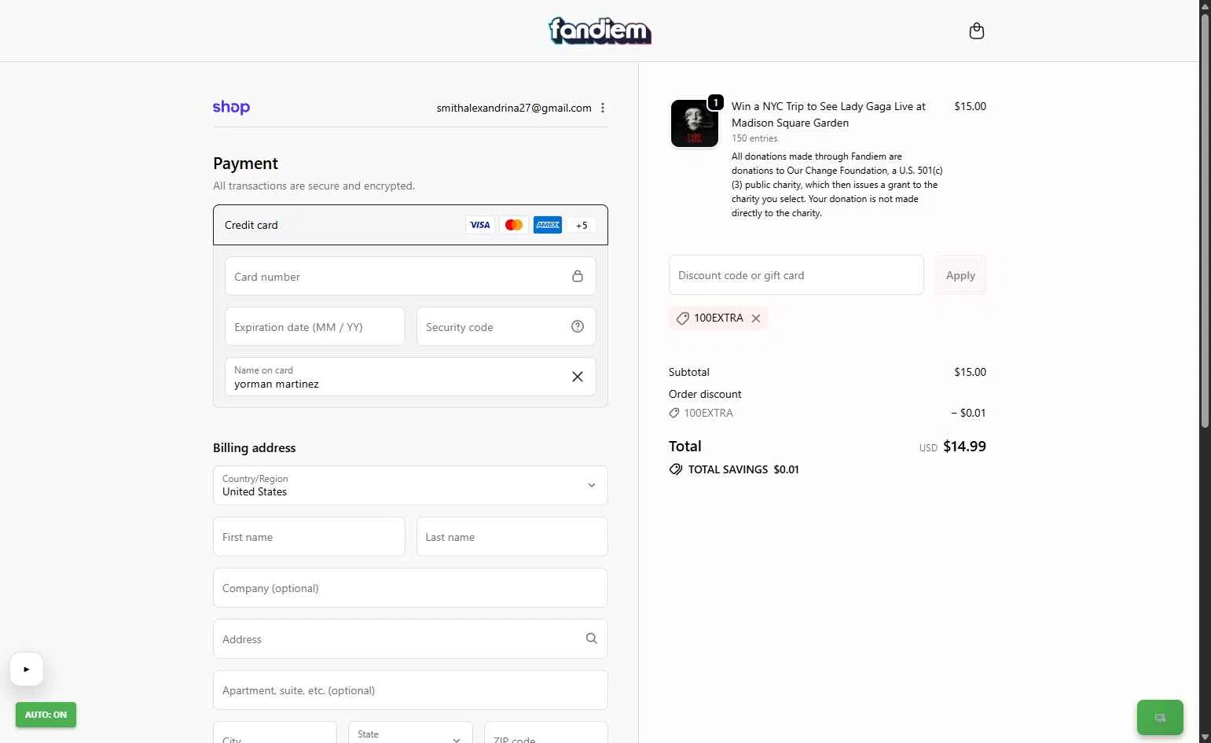Click the $14.99 total amount
The image size is (1211, 743).
(x=964, y=446)
